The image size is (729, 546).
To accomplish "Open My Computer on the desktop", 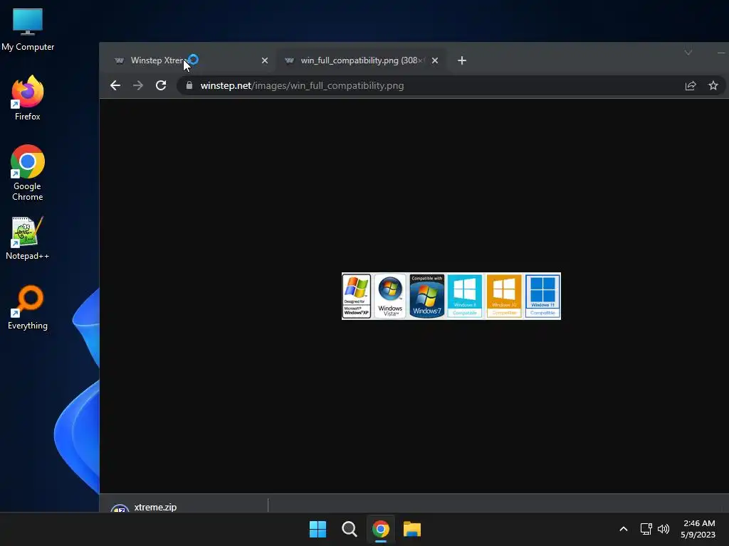I will point(28,28).
